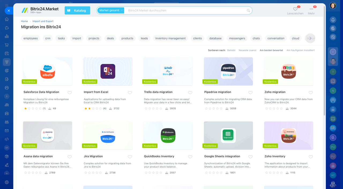Open the Asana data migration thumbnail
The image size is (343, 189).
pyautogui.click(x=47, y=136)
